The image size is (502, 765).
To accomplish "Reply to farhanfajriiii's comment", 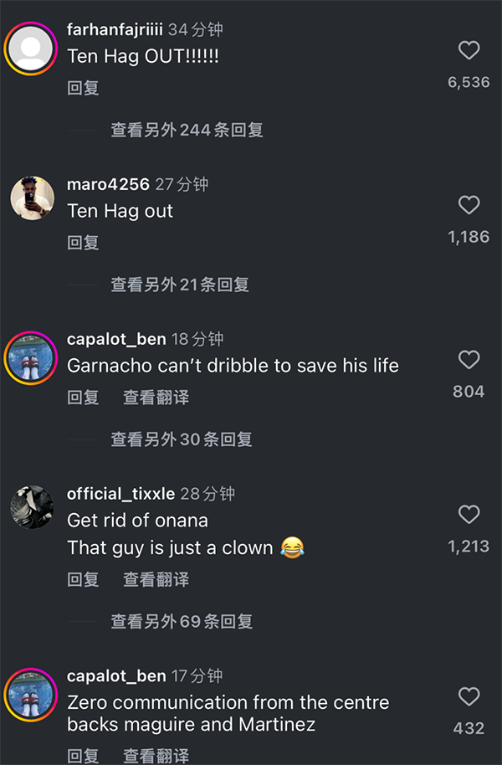I will [x=83, y=88].
